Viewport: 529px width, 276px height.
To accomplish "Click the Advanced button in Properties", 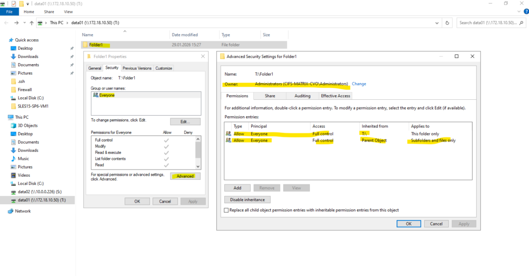I will click(185, 176).
